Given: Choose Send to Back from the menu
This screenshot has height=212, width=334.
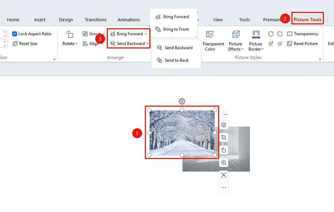Looking at the screenshot, I should tap(176, 60).
